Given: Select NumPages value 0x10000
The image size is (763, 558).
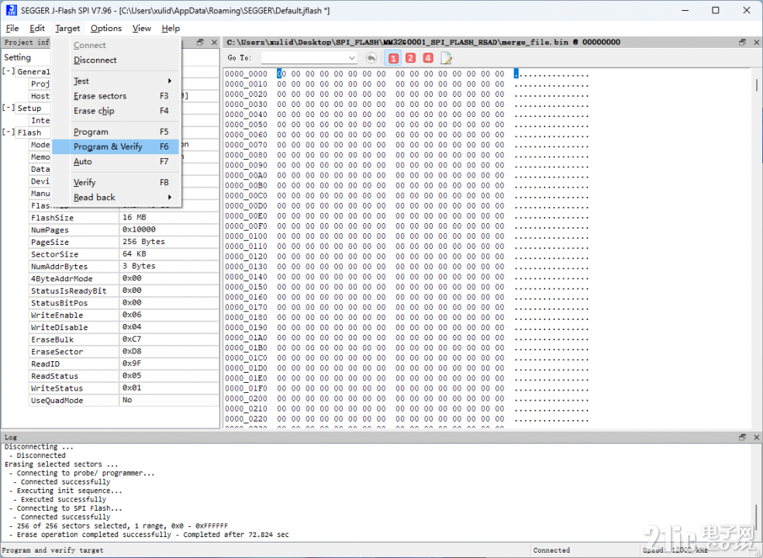Looking at the screenshot, I should pos(169,229).
